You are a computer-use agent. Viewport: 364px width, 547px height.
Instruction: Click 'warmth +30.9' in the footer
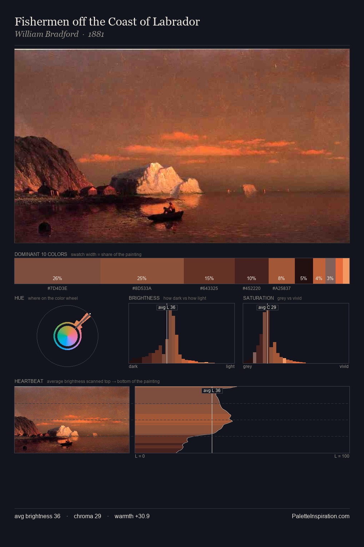[132, 516]
